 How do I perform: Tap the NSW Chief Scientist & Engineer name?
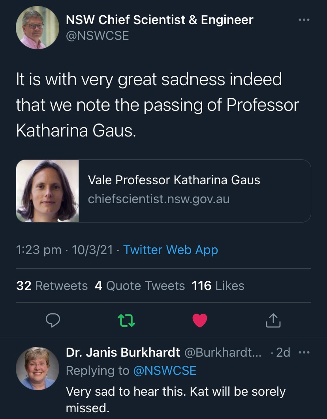(159, 20)
